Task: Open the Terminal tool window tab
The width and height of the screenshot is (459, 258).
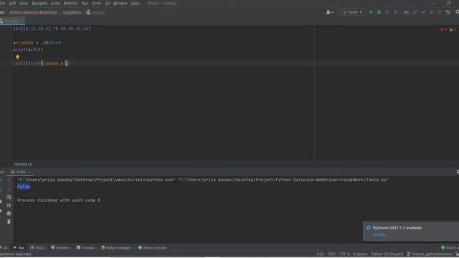Action: [x=85, y=248]
